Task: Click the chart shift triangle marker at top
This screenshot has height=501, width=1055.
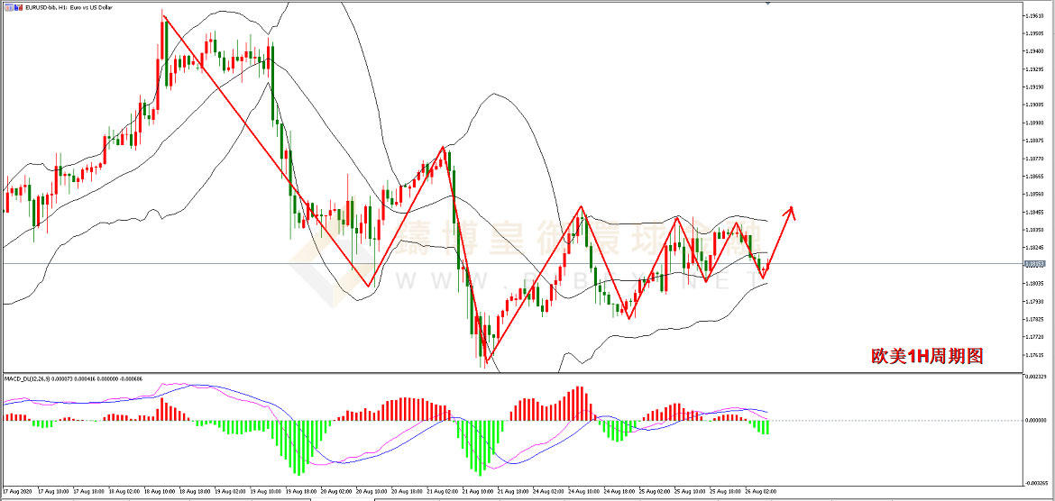Action: (767, 4)
